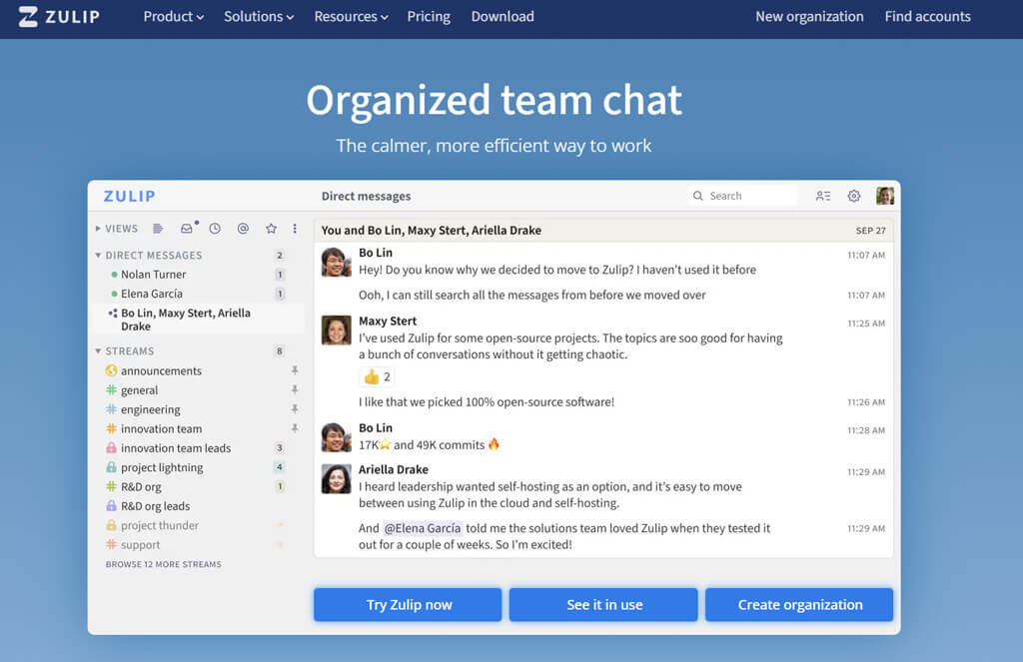Click the innovation team pin icon
Screen dimensions: 1023x662
(295, 428)
